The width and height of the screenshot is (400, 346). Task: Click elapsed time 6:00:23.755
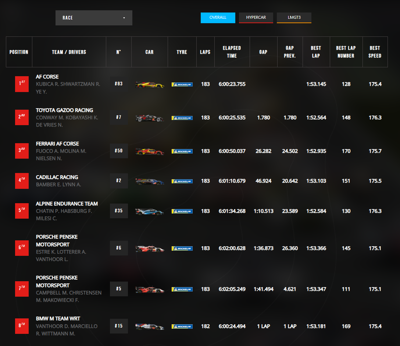coord(232,84)
